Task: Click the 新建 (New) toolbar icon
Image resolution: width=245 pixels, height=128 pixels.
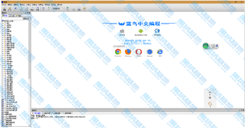Action: coord(4,8)
